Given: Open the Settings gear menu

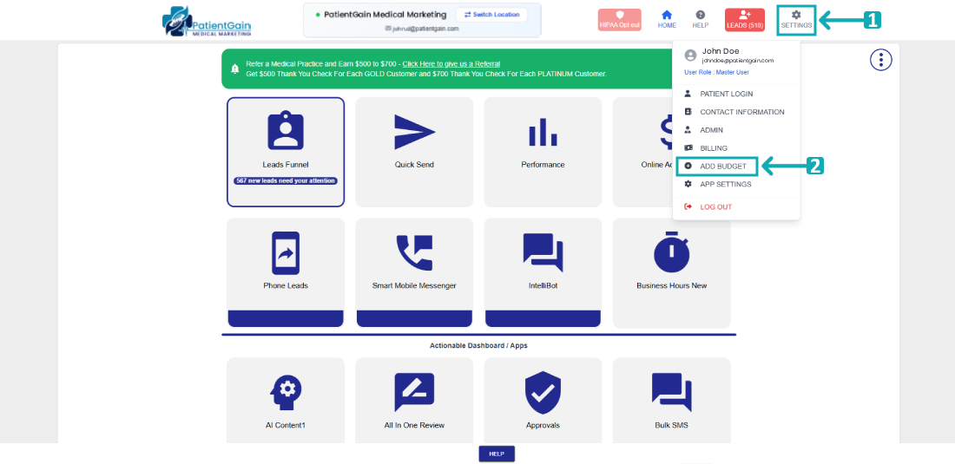Looking at the screenshot, I should tap(796, 19).
